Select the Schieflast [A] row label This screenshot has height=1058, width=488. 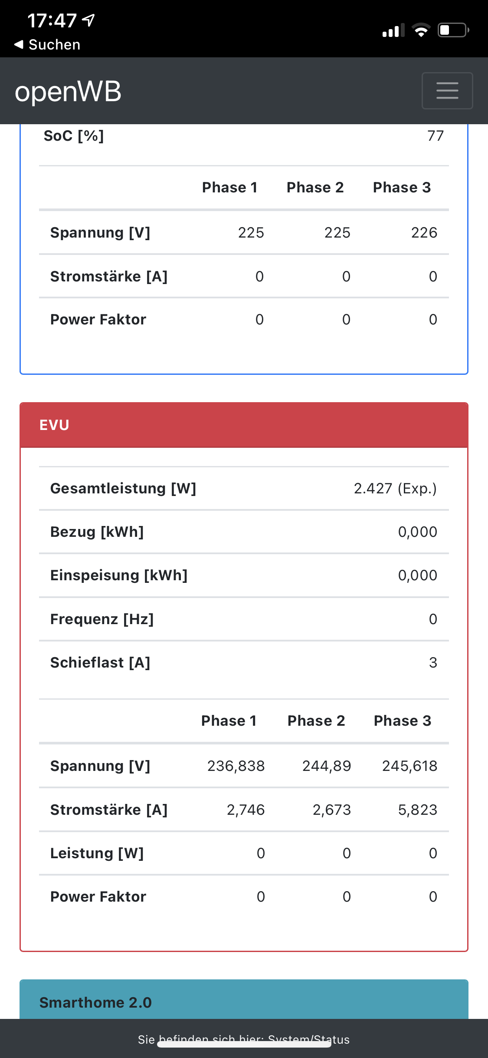pyautogui.click(x=100, y=663)
